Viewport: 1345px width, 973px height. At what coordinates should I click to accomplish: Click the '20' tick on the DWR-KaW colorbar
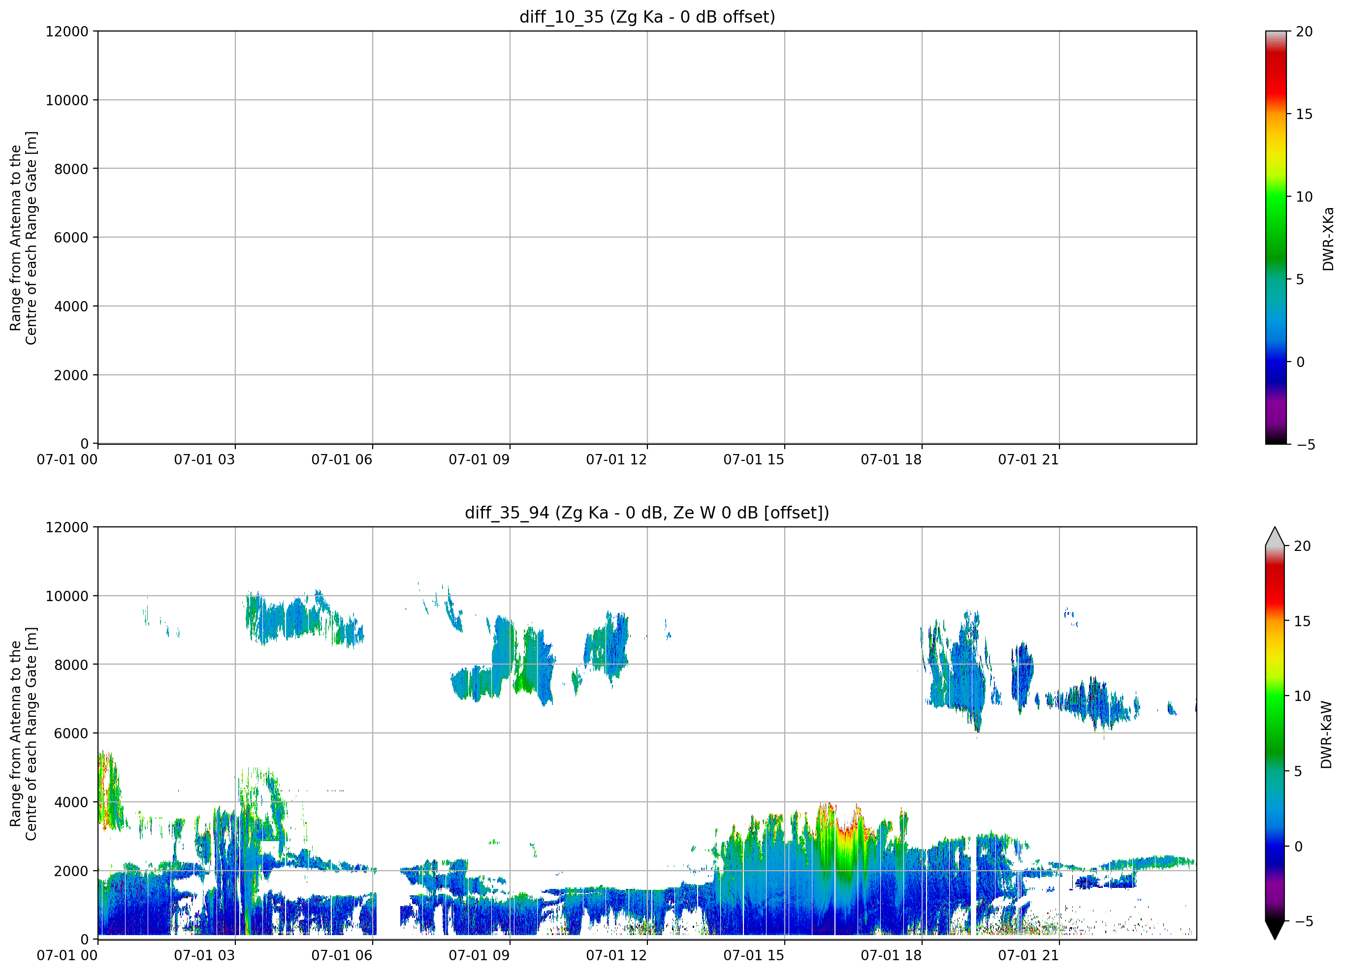[1302, 547]
